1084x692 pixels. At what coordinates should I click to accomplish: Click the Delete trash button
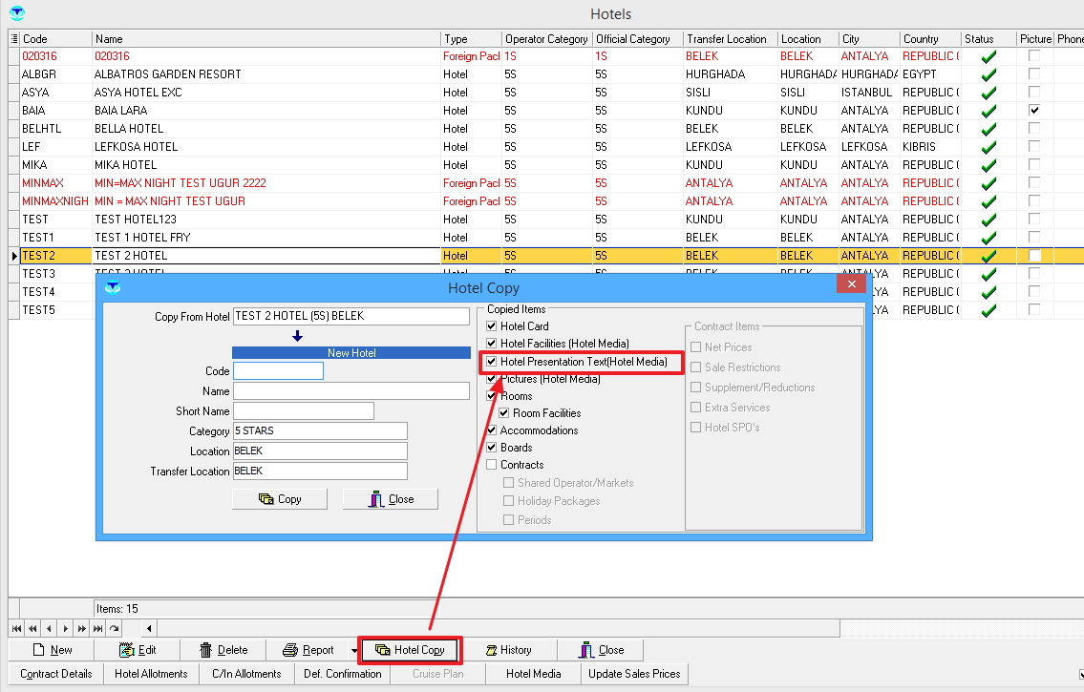[x=223, y=650]
